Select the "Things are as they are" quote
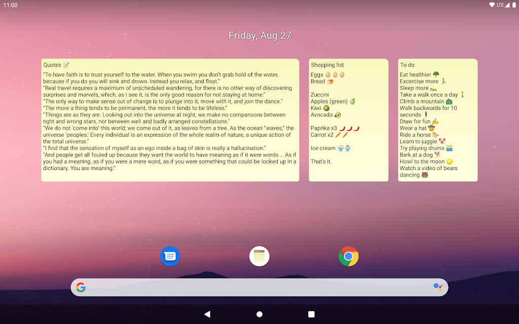Image resolution: width=519 pixels, height=324 pixels. point(164,118)
